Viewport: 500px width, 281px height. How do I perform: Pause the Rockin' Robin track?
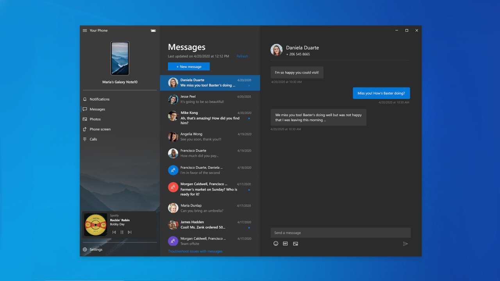pos(122,232)
